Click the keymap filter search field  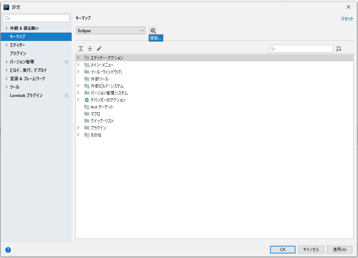click(300, 48)
